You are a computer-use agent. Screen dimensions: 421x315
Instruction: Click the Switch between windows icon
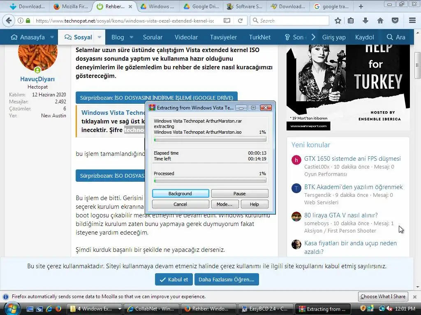click(39, 309)
